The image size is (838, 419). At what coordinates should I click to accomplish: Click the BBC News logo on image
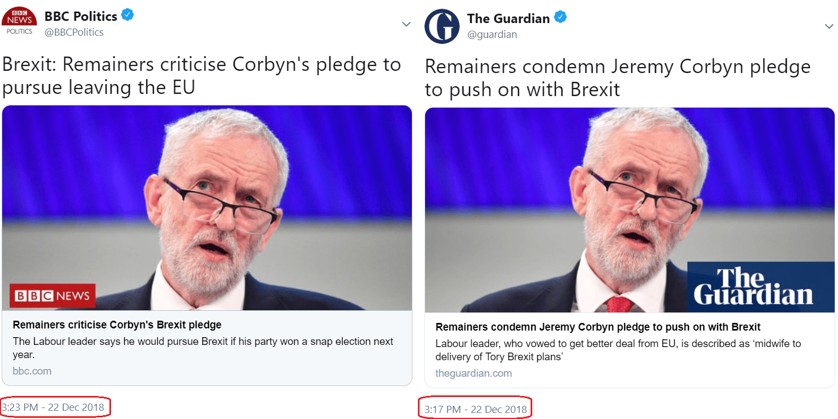53,296
